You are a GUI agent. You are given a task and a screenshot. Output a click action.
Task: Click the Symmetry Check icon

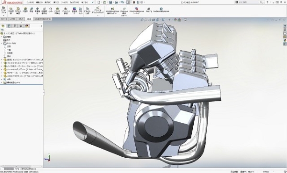click(x=80, y=11)
